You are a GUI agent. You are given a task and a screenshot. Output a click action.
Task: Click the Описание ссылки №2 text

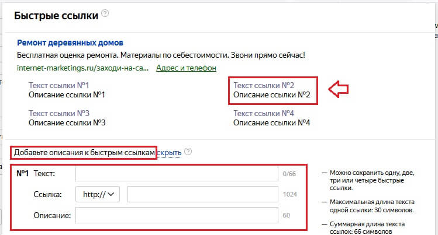(271, 94)
